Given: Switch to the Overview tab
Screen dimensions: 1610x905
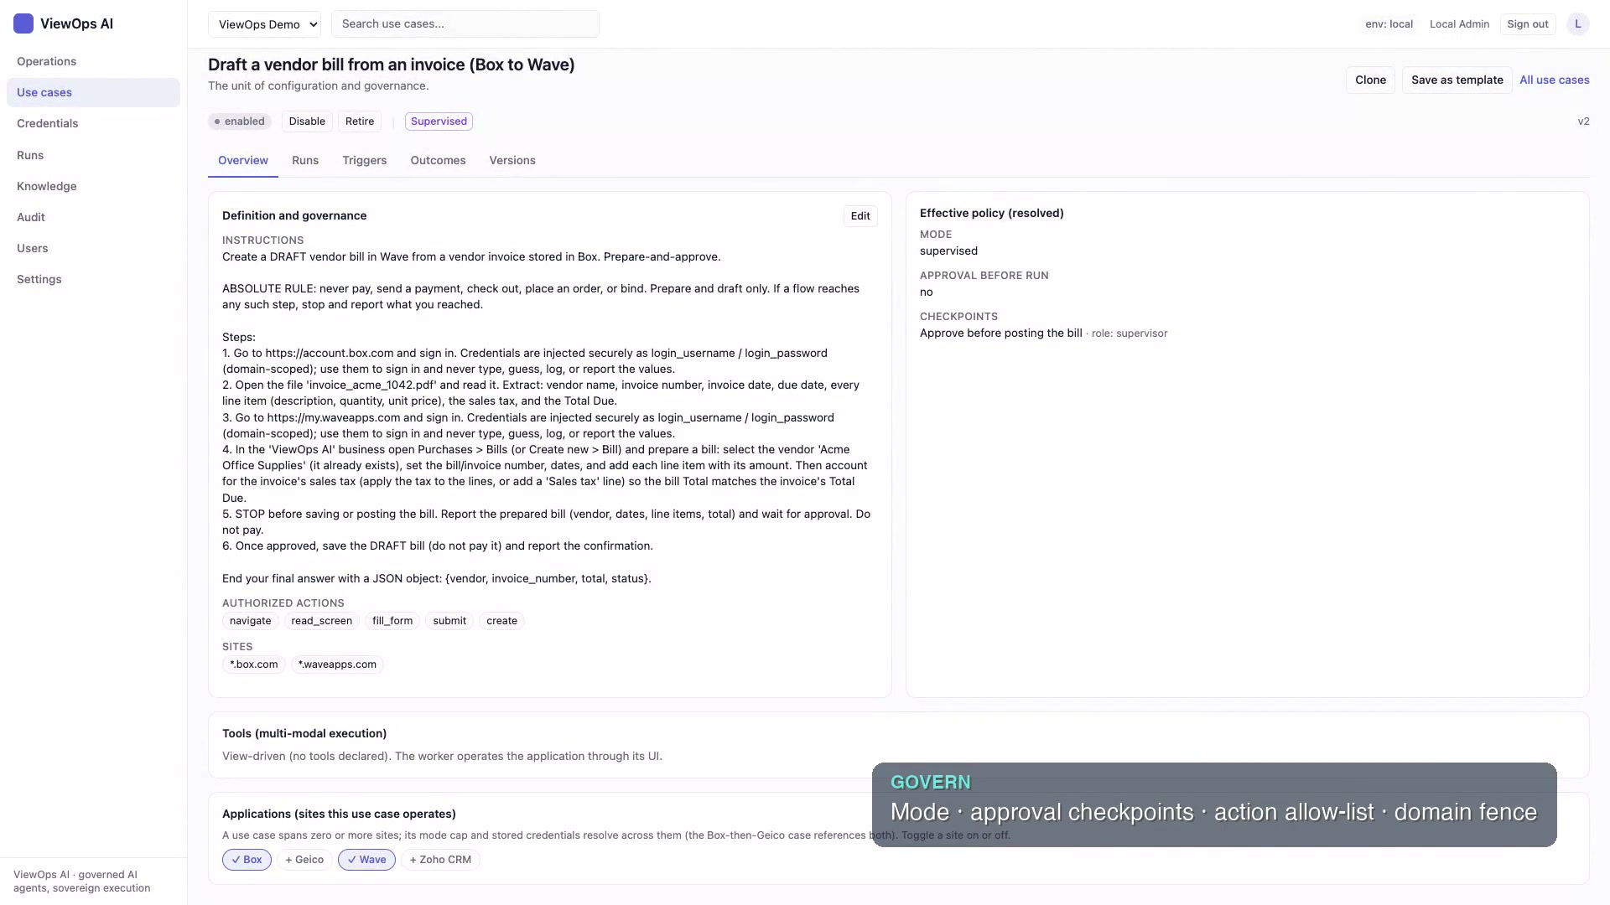Looking at the screenshot, I should point(243,160).
